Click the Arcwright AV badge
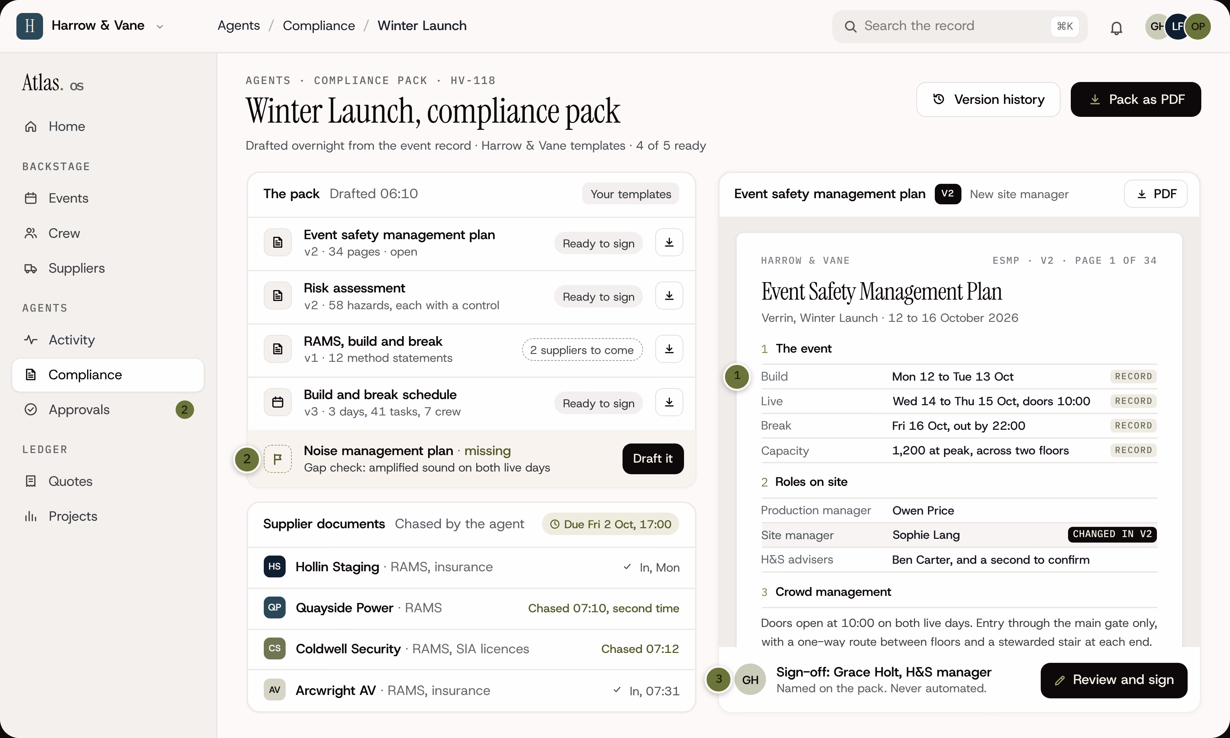Screen dimensions: 1230x738 click(274, 690)
